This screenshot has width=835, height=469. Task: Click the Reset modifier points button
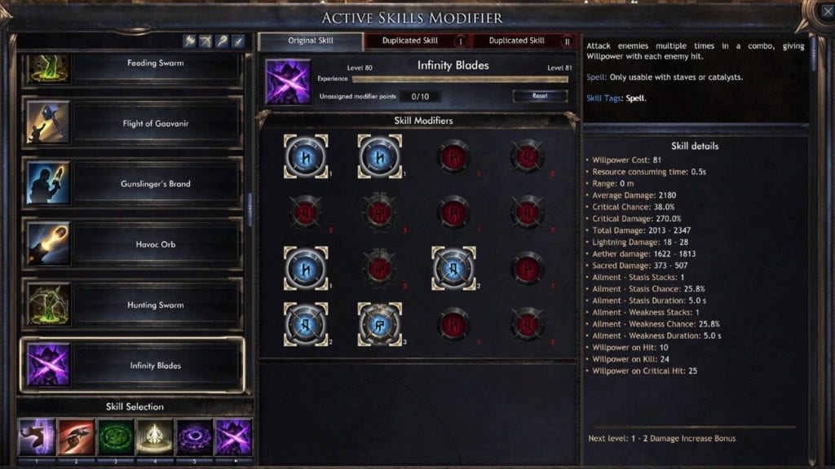click(540, 96)
